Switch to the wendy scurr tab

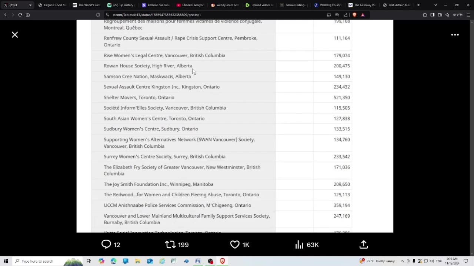pos(225,5)
